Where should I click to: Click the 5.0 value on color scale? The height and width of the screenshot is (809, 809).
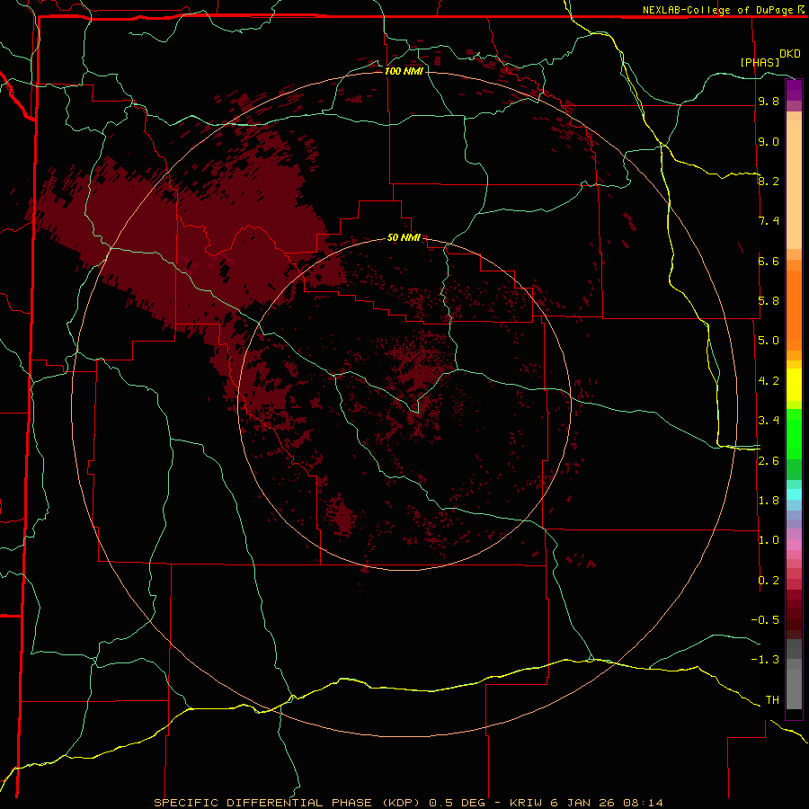[769, 341]
